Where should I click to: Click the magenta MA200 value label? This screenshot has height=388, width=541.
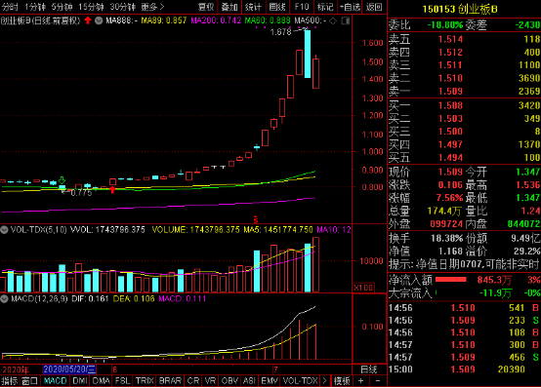pyautogui.click(x=216, y=20)
